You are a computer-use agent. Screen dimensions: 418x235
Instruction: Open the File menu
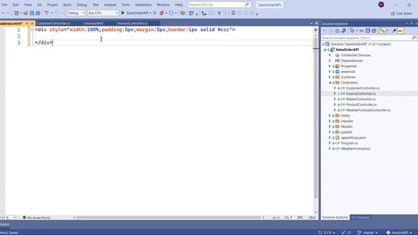5,5
